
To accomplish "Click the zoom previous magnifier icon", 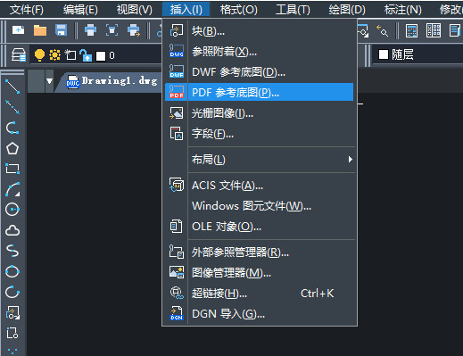I will point(382,30).
